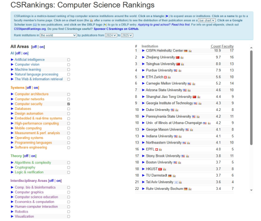Open chart icon beside ETH Zurich

[x=169, y=77]
